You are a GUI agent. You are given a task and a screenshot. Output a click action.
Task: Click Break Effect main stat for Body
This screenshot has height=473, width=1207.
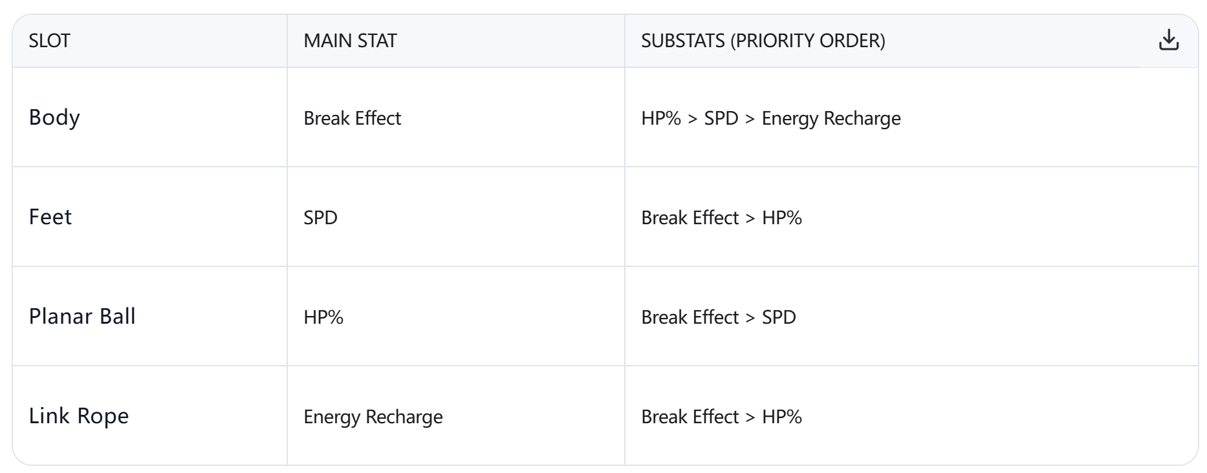[x=352, y=118]
